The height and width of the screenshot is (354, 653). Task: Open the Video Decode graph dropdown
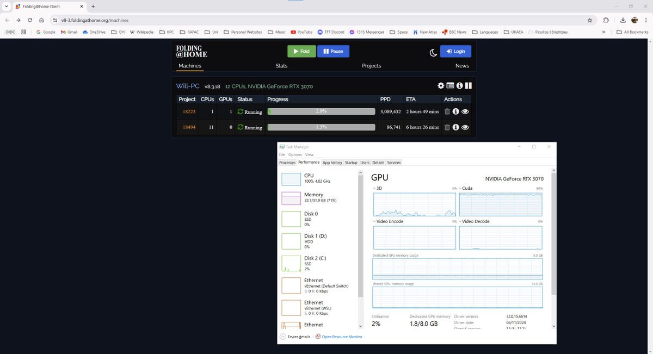click(x=460, y=221)
